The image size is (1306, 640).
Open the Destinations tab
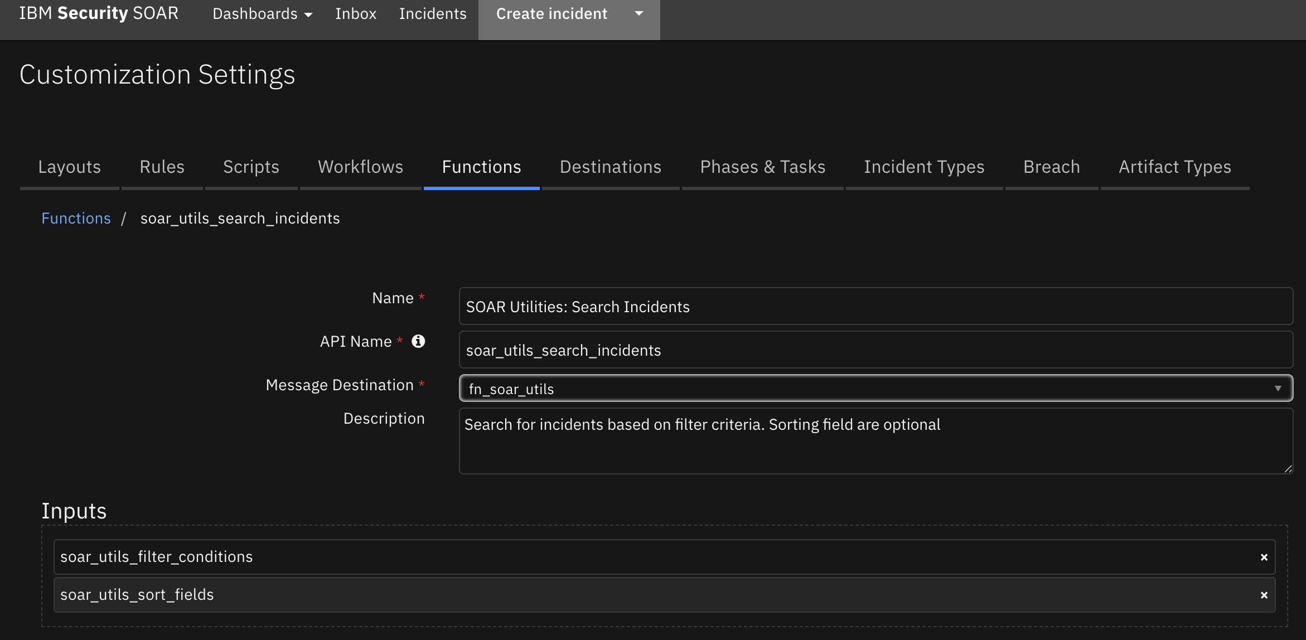click(611, 167)
